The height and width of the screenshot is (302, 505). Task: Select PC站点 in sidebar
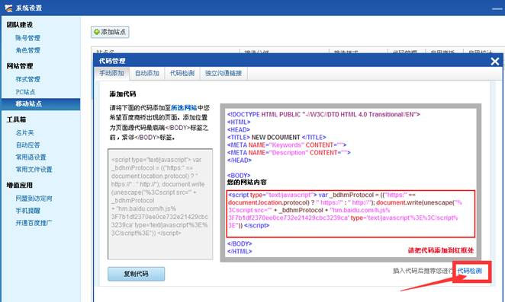25,92
